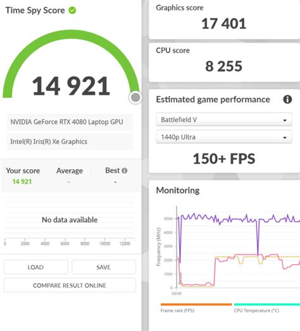Click the info icon beside Best
Image resolution: width=300 pixels, height=331 pixels.
tap(125, 171)
